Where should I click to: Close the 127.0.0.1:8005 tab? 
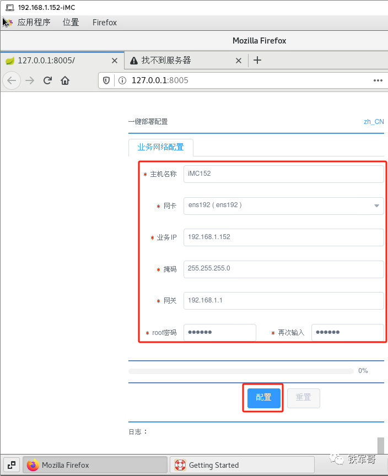pos(115,61)
